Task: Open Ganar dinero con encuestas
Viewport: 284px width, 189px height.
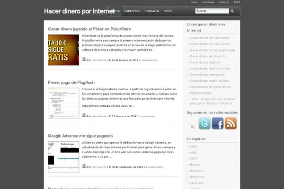Action: pyautogui.click(x=210, y=44)
